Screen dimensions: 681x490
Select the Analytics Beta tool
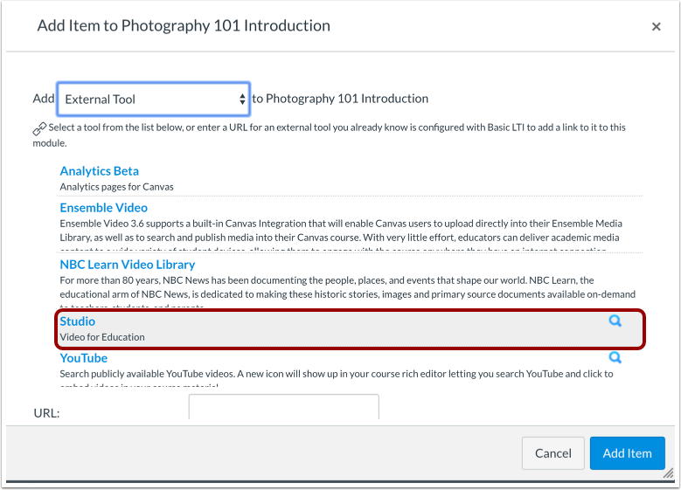click(100, 171)
